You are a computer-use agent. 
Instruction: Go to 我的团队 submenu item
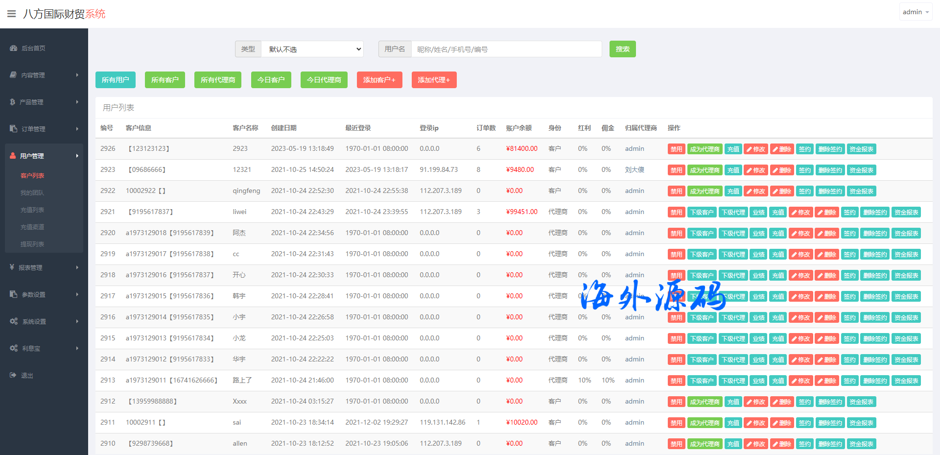32,192
